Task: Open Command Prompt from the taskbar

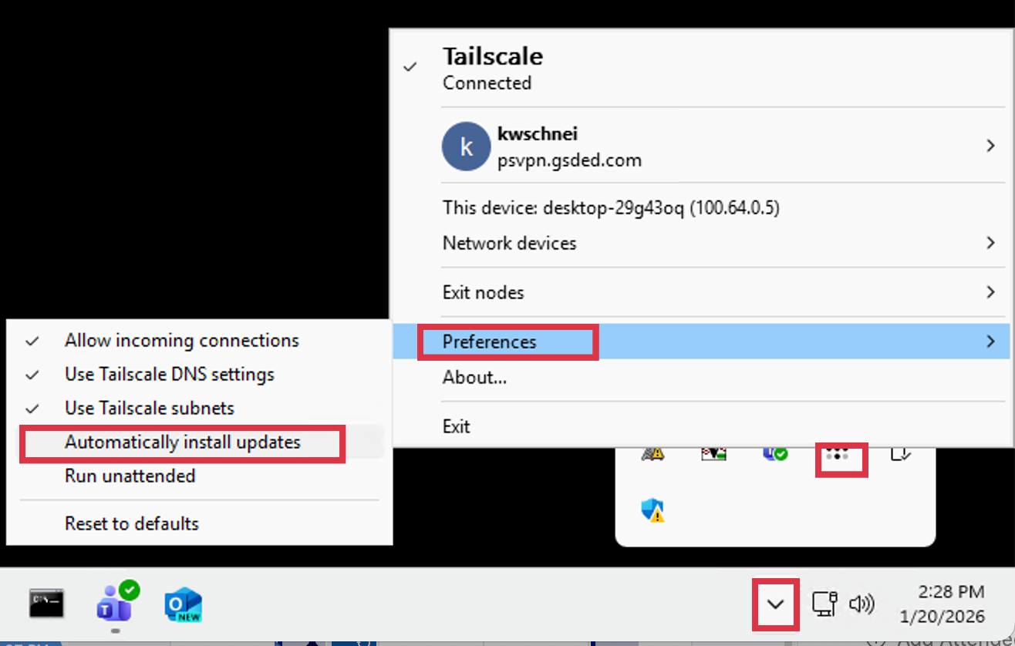Action: (x=44, y=604)
